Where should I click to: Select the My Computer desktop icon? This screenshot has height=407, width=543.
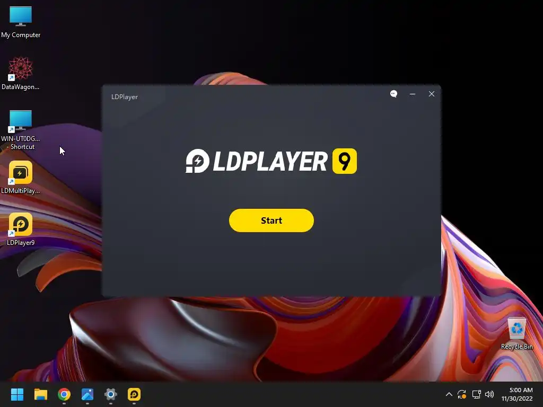tap(21, 22)
